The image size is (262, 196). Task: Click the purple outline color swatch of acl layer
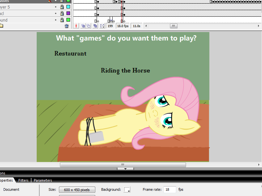coord(68,13)
